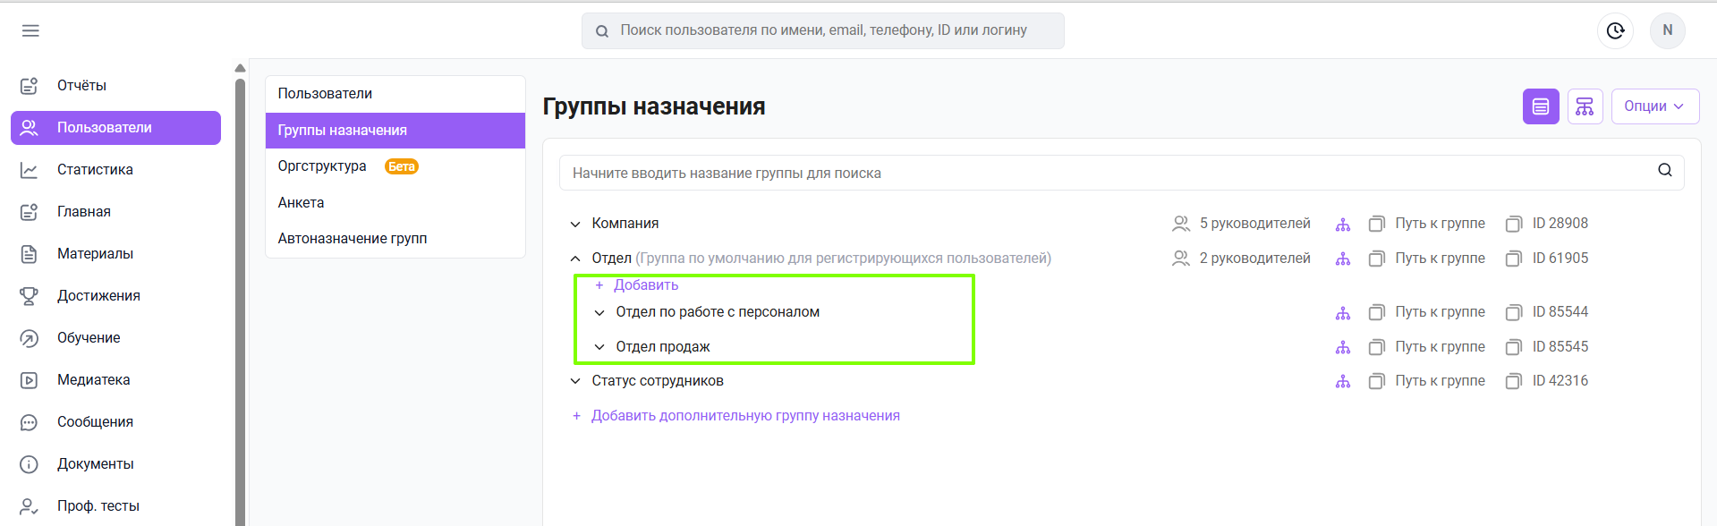
Task: Click the Компания group name
Action: point(625,224)
